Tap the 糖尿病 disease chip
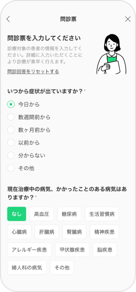The width and height of the screenshot is (136, 292). (69, 214)
